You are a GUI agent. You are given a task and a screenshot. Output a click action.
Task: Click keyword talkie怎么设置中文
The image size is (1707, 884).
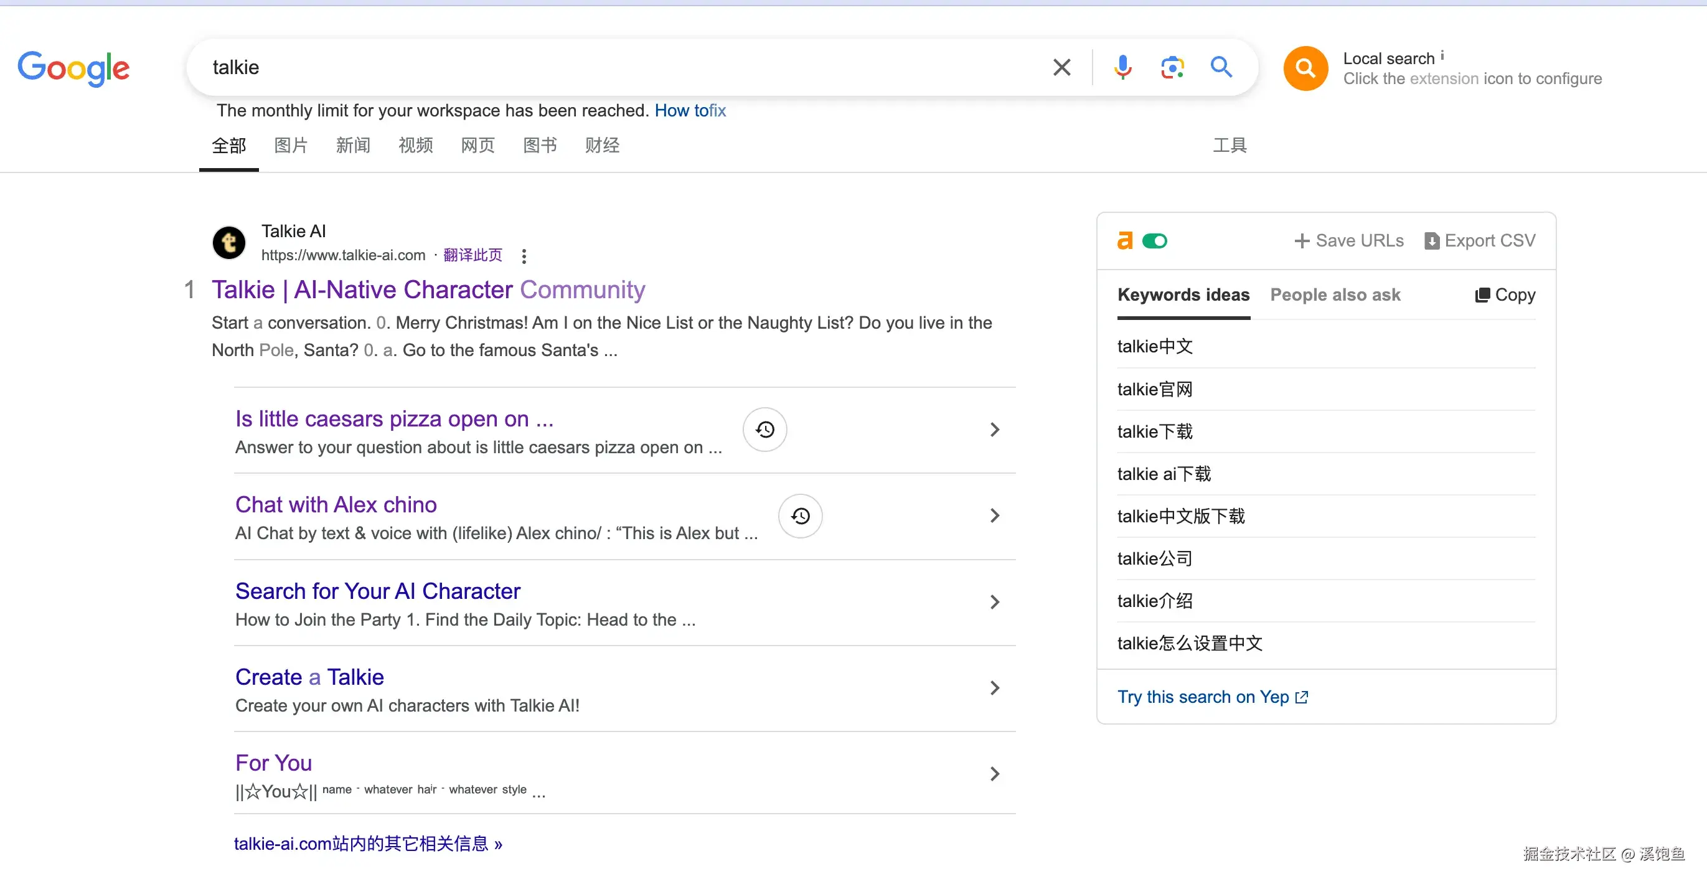coord(1190,644)
